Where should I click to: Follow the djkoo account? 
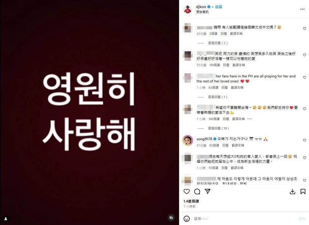tap(219, 7)
